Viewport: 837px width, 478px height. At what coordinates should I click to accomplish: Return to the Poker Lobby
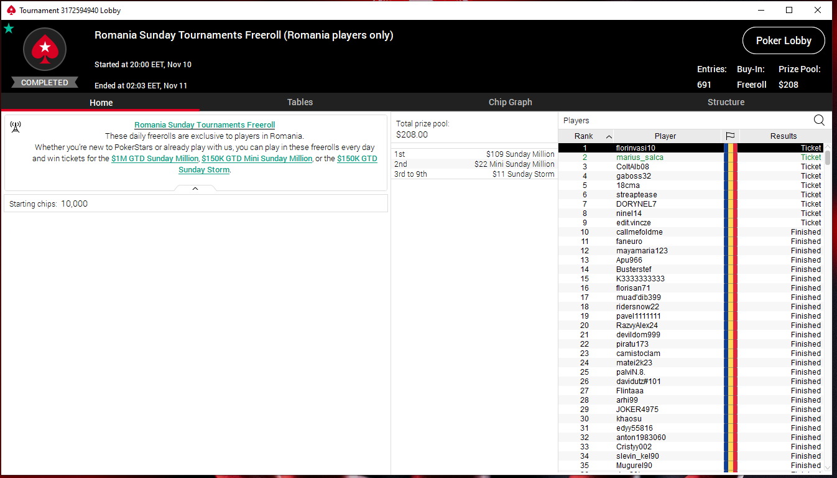point(784,40)
